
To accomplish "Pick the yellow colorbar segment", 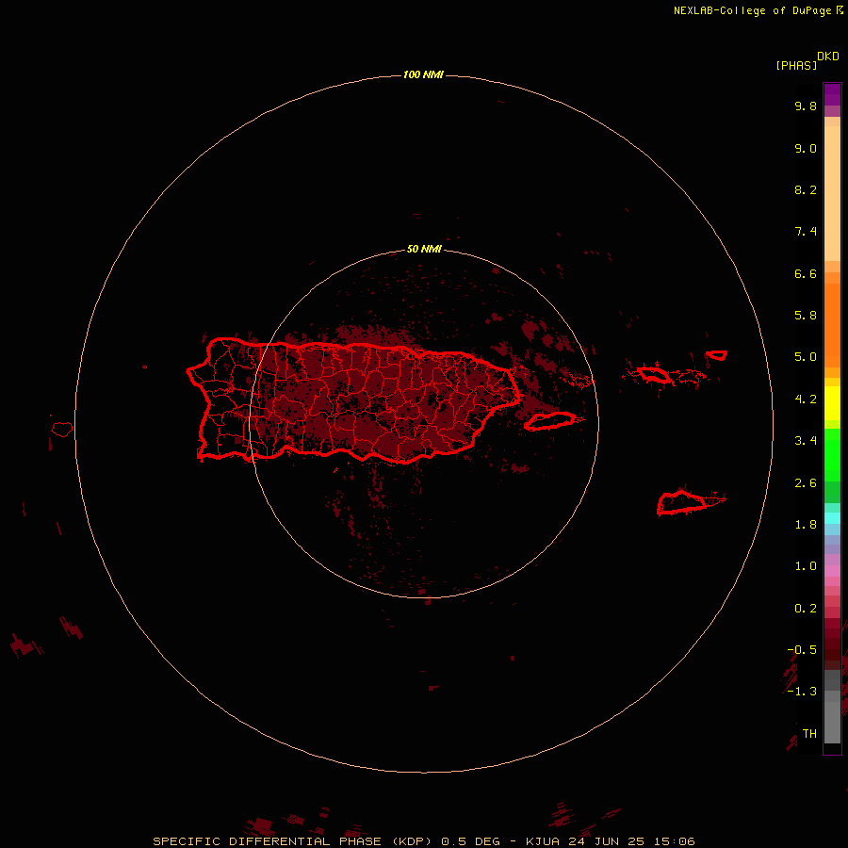I will point(832,403).
